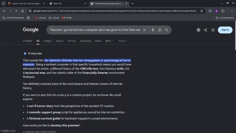This screenshot has width=236, height=133.
Task: Click the page vertical scrollbar
Action: point(235,36)
